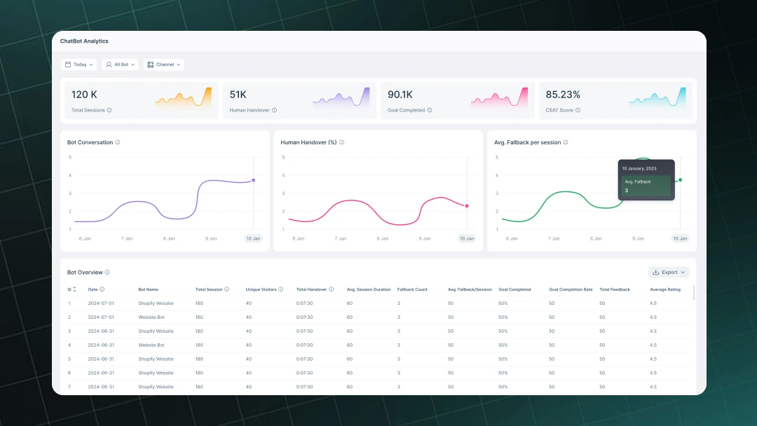This screenshot has height=426, width=757.
Task: Select Shopify Website in the first table row
Action: [156, 303]
